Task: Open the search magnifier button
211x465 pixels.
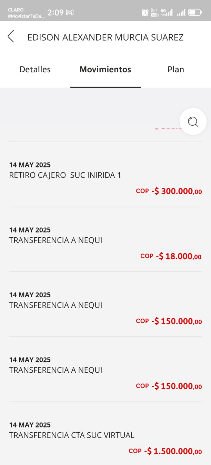Action: (x=193, y=122)
